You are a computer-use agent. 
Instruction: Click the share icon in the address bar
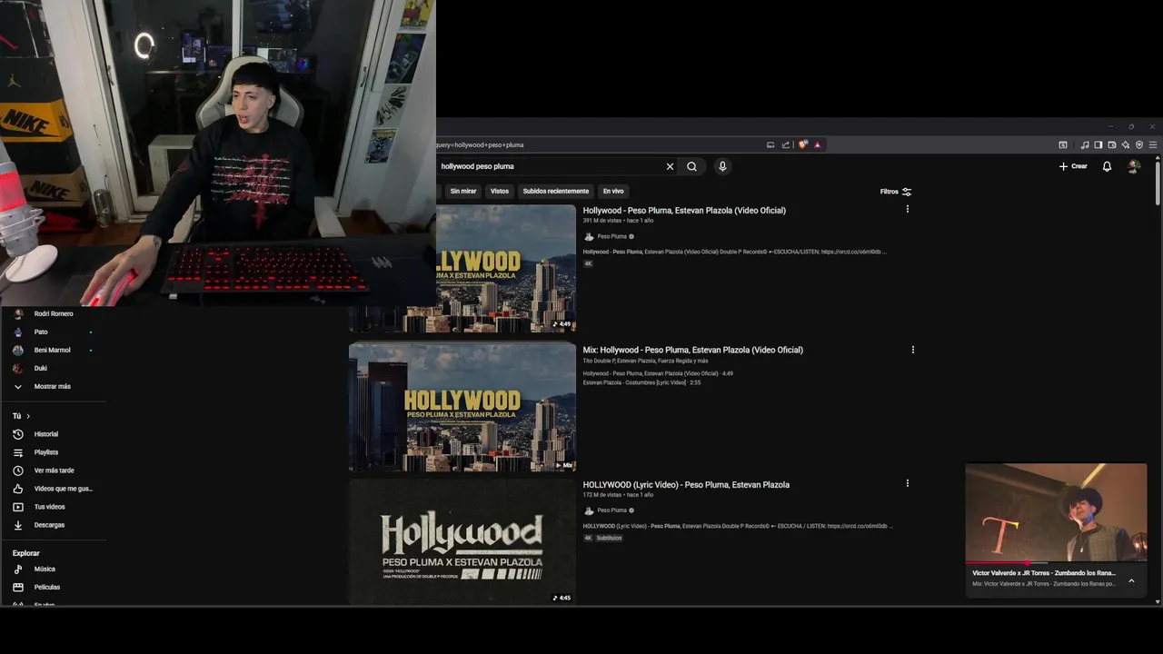(786, 144)
